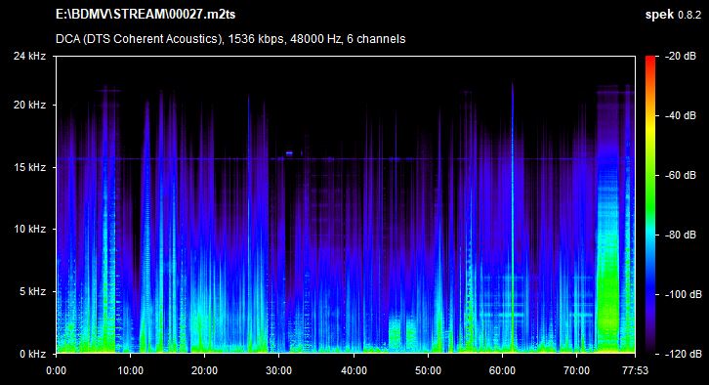Select the 10 kHz frequency axis label
709x385 pixels.
point(30,229)
